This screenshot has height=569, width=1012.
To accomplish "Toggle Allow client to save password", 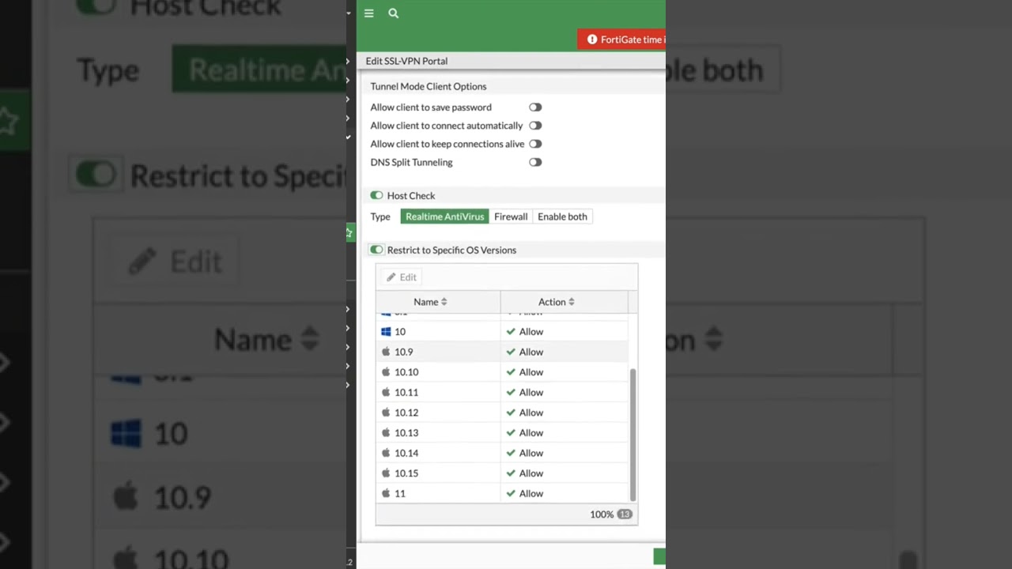I will 535,107.
